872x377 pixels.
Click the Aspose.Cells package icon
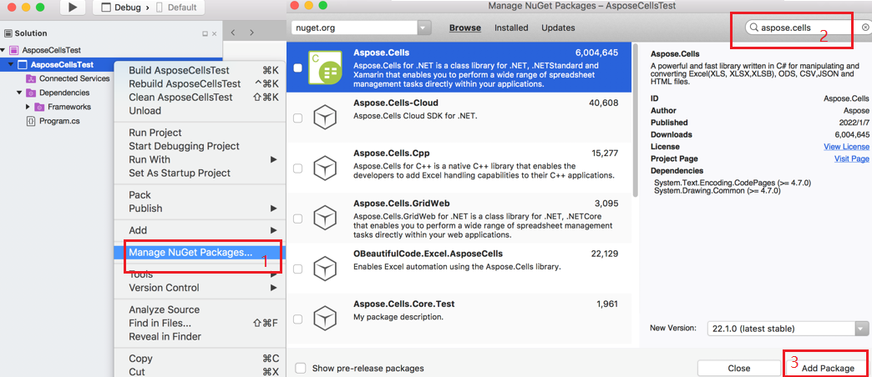click(x=327, y=68)
